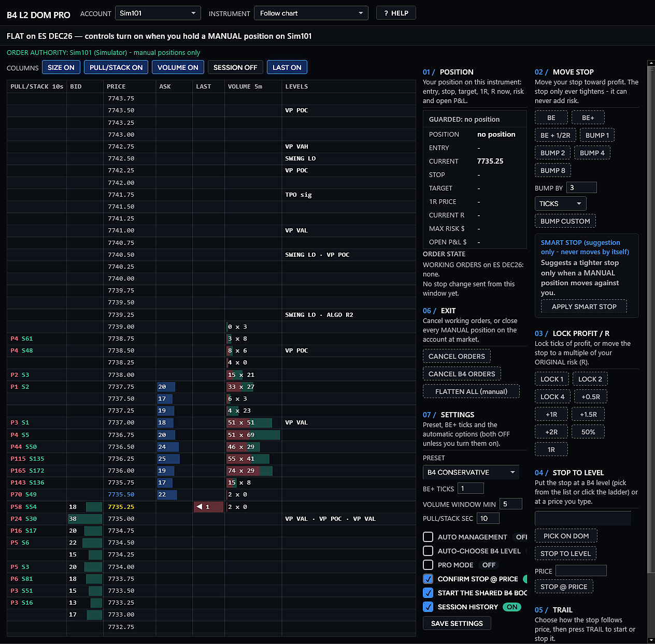
Task: Click the LOCK 2 button
Action: click(x=590, y=379)
